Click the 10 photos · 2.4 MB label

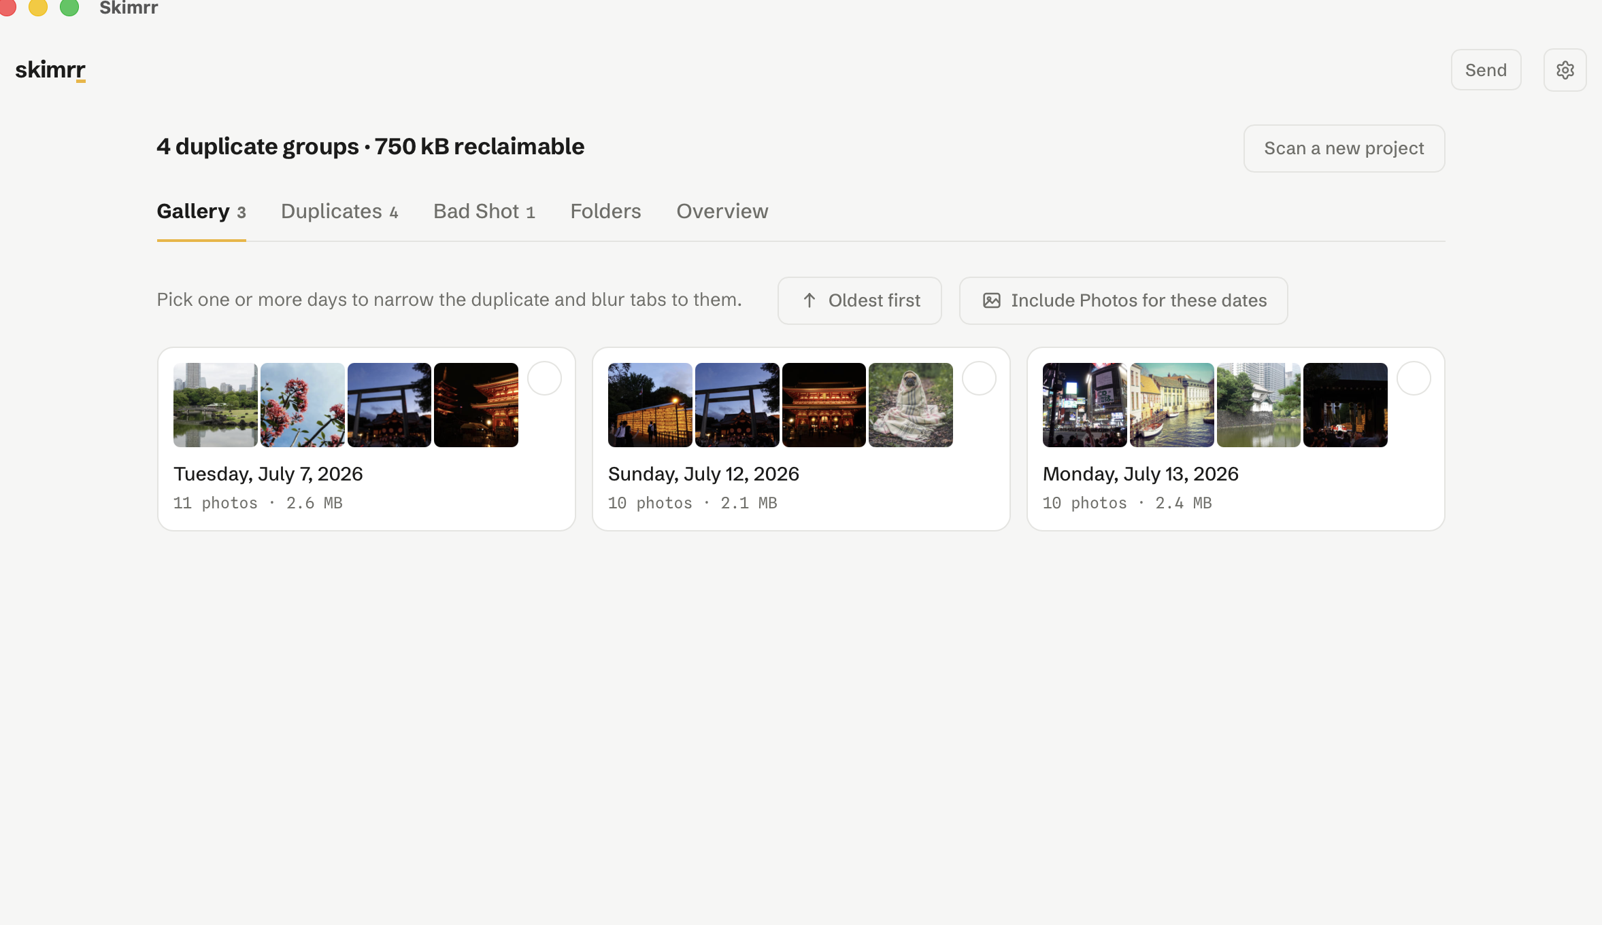pyautogui.click(x=1127, y=503)
